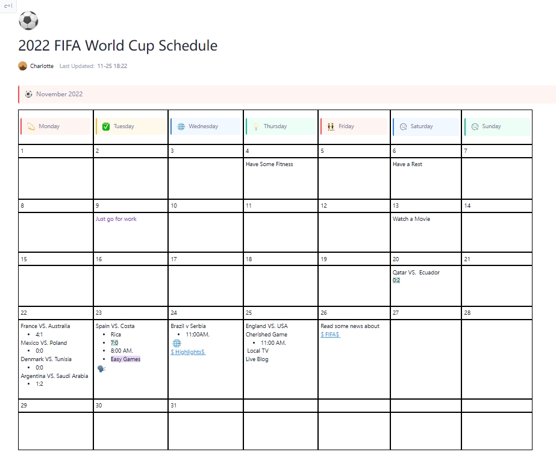Click the 1:2 score bullet

click(39, 383)
